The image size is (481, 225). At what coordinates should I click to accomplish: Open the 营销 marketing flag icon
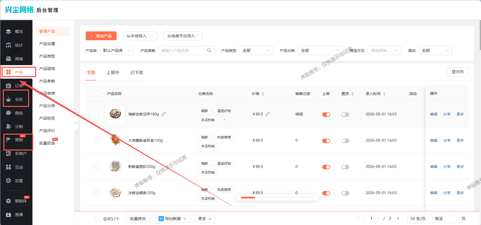click(9, 140)
